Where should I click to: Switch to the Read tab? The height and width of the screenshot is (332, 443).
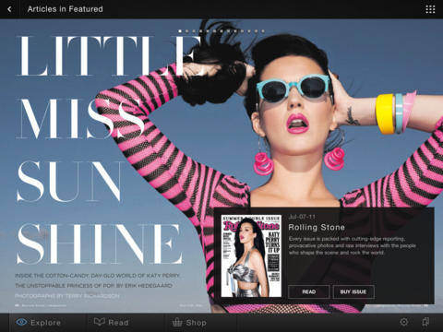112,322
